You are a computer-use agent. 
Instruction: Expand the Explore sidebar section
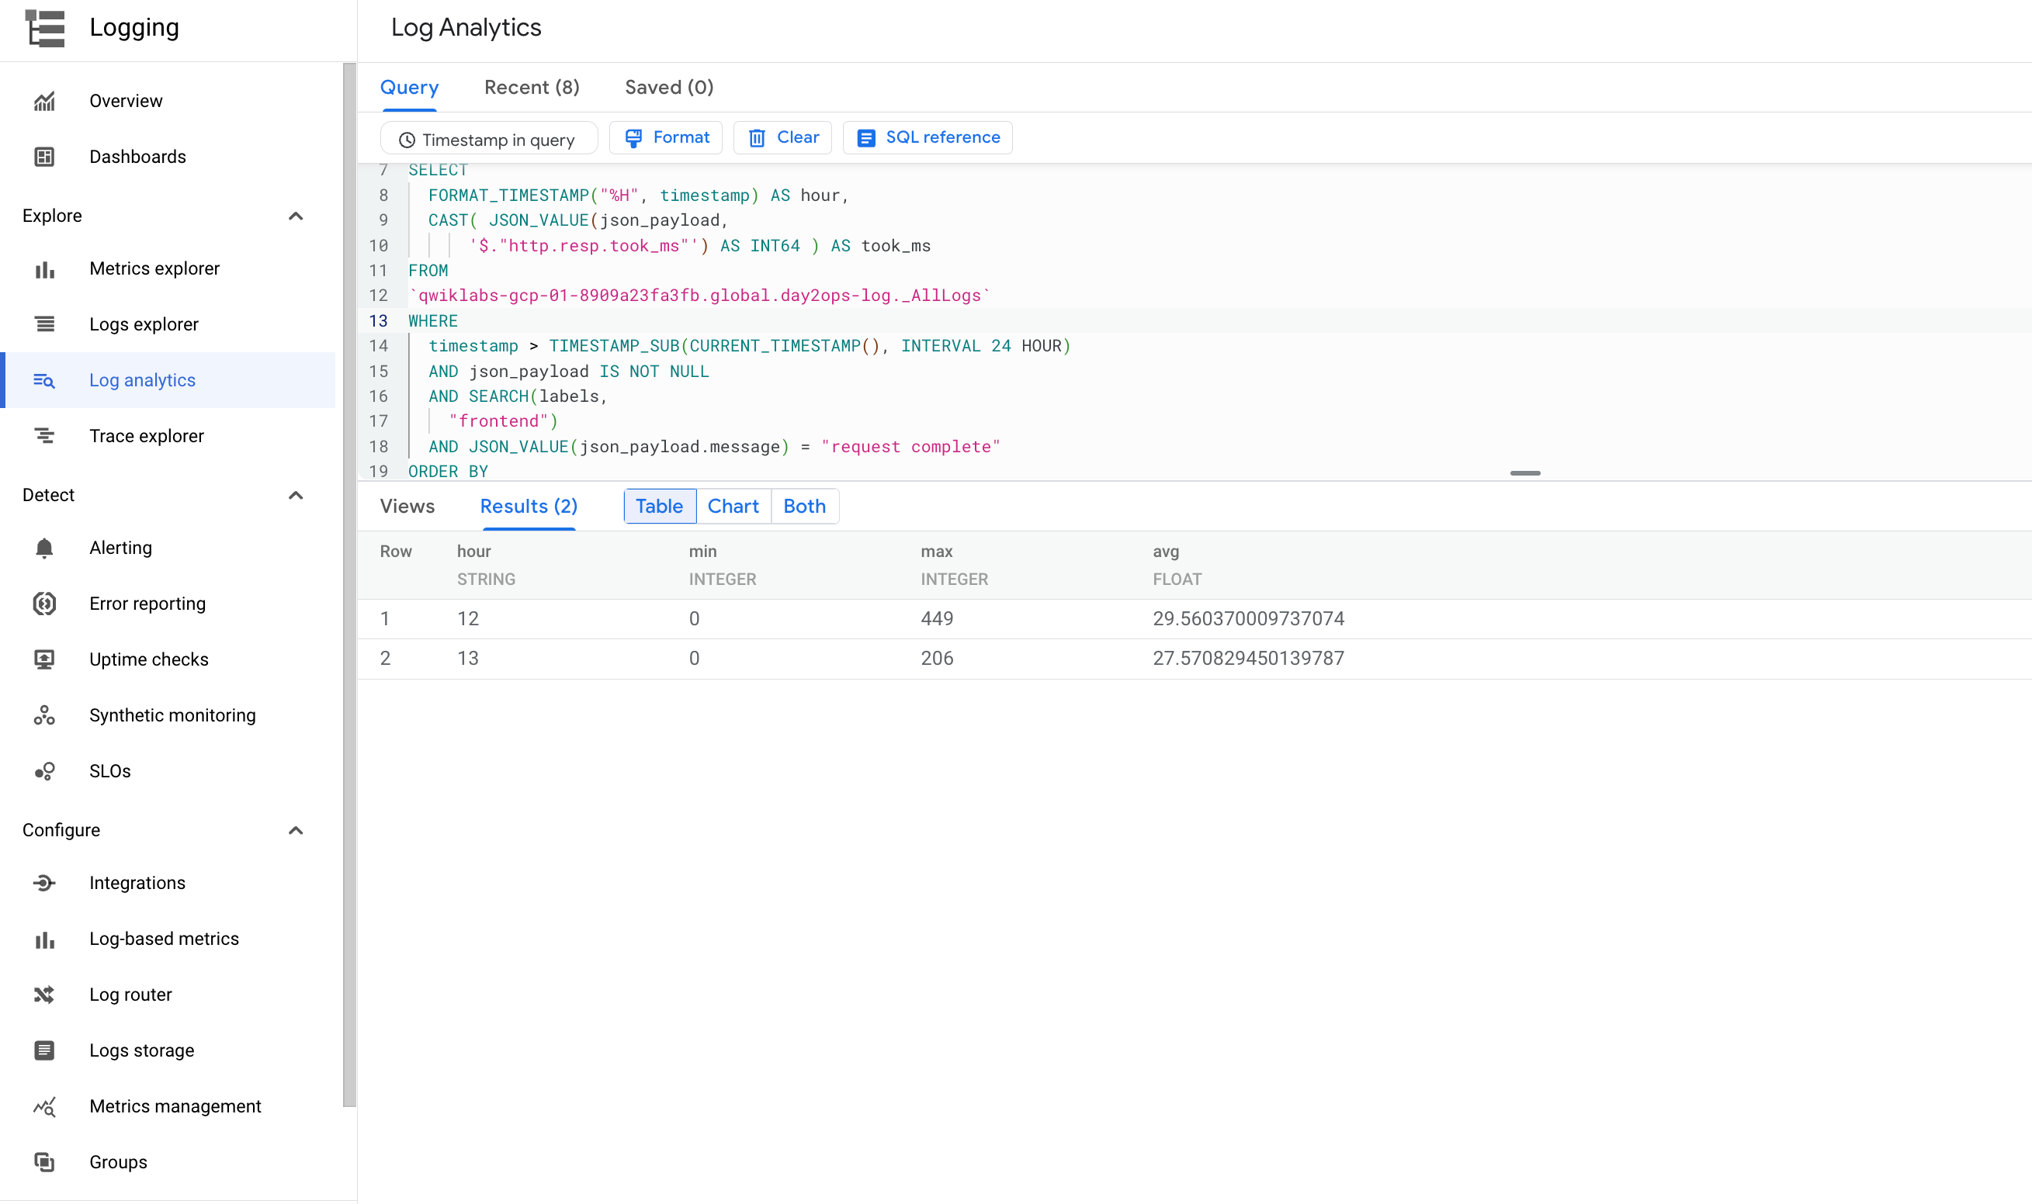coord(296,216)
